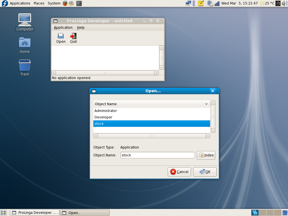This screenshot has height=216, width=288.
Task: Click the ProLinga main window's scroll left arrow
Action: (x=54, y=73)
